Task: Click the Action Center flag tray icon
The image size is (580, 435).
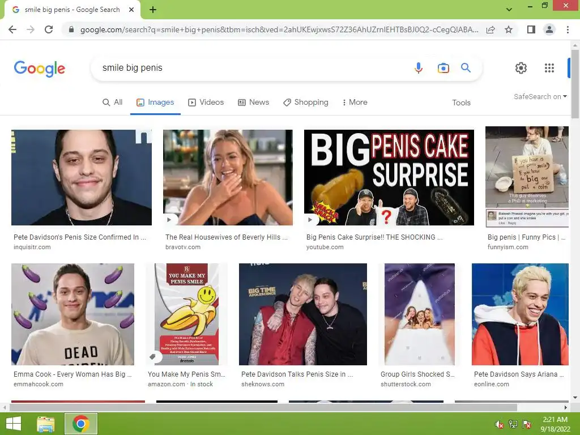Action: 527,425
